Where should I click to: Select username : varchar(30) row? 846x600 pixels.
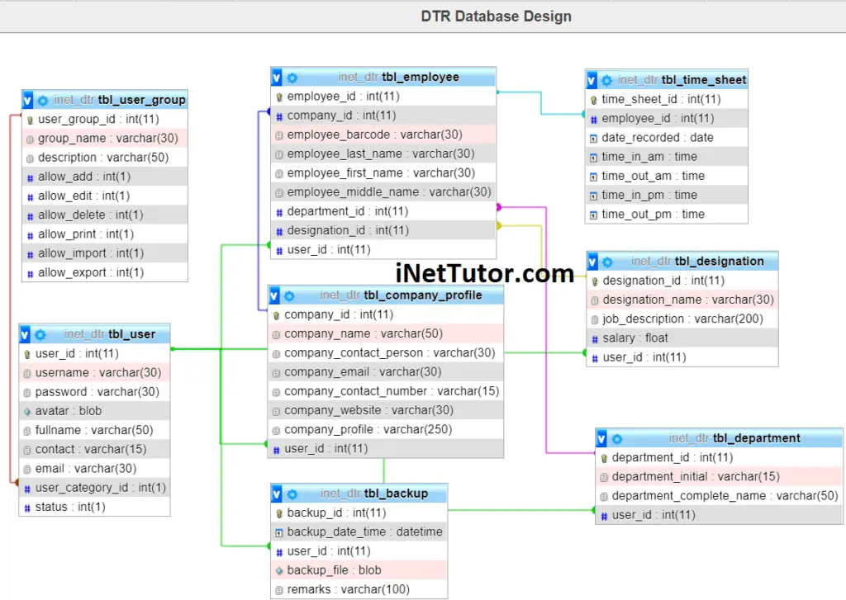pyautogui.click(x=95, y=373)
